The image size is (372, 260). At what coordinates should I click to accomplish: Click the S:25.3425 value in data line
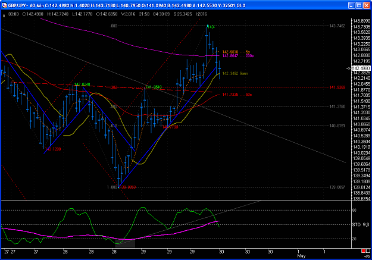(183, 14)
